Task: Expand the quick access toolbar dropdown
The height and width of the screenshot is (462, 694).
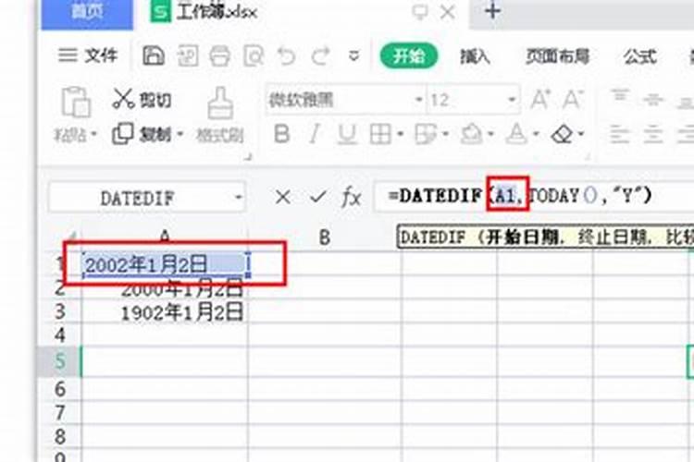Action: coord(353,56)
